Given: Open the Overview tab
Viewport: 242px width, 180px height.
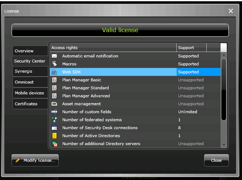Looking at the screenshot, I should click(30, 51).
